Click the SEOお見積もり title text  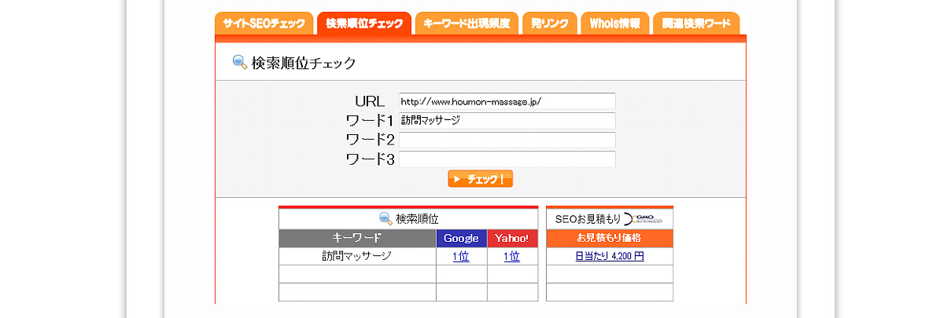pos(588,218)
